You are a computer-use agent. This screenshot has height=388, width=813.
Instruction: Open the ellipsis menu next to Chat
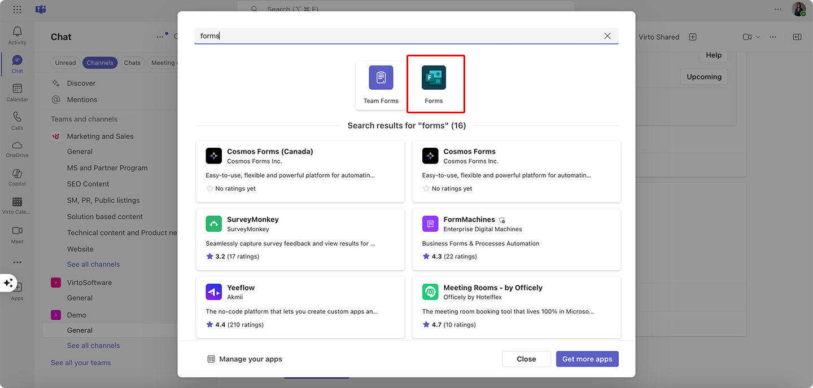coord(160,36)
